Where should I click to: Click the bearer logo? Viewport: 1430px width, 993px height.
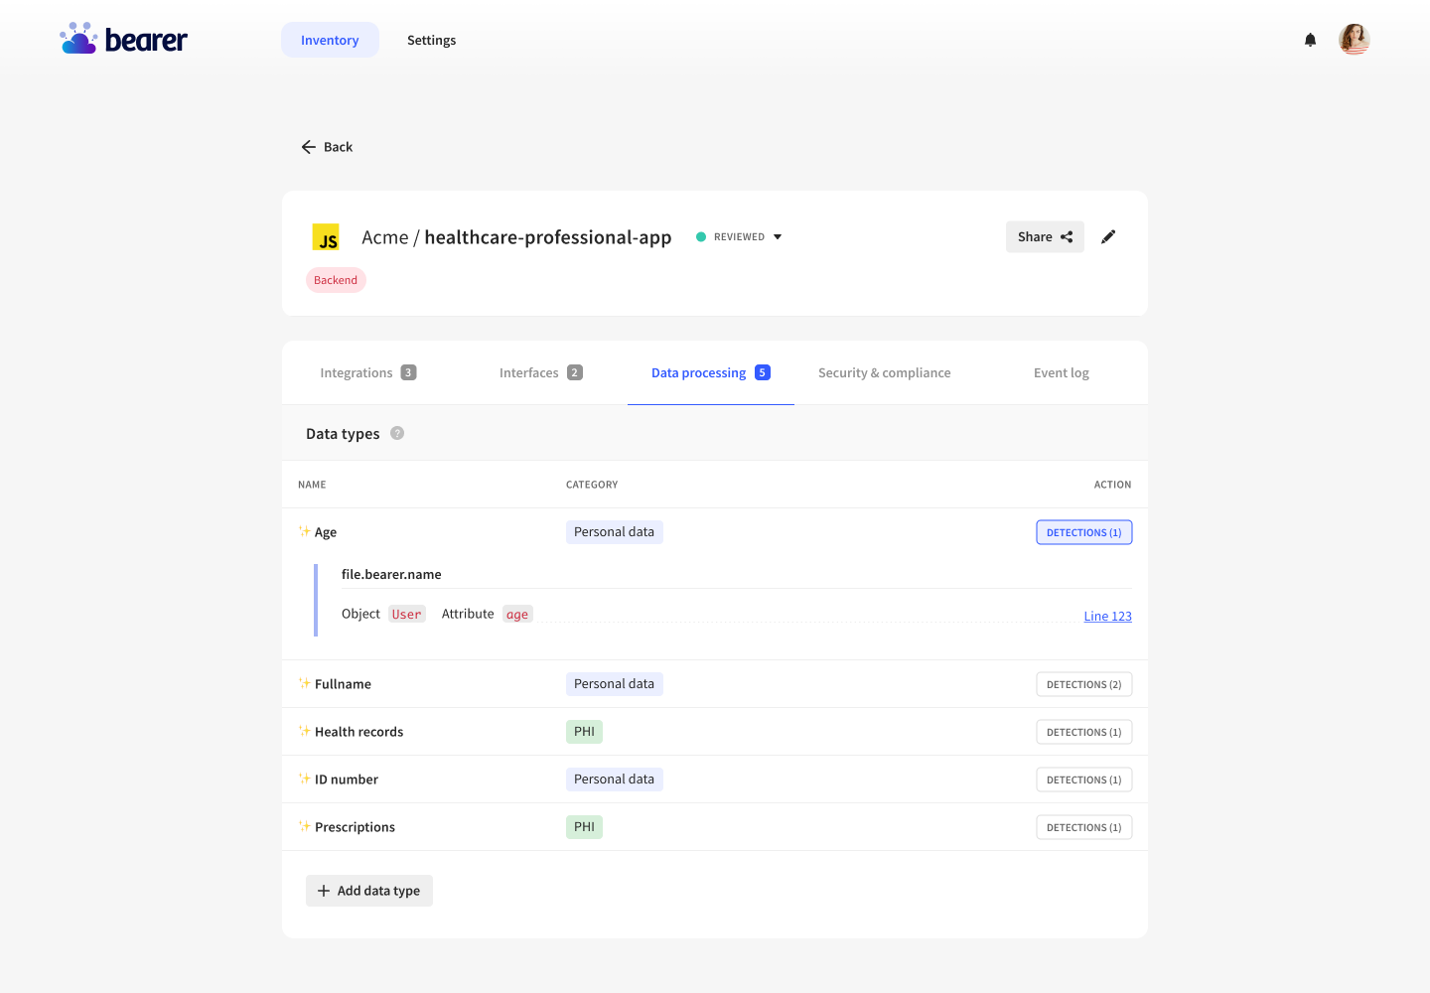pos(123,40)
